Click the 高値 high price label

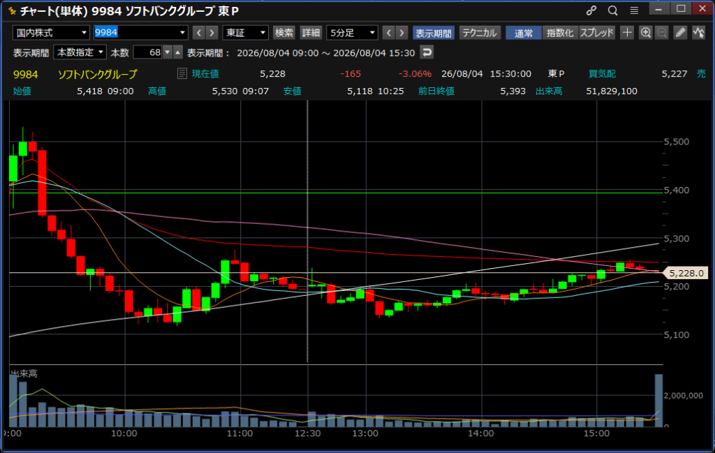pyautogui.click(x=157, y=91)
